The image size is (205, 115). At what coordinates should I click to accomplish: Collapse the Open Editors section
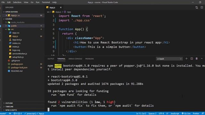12,12
